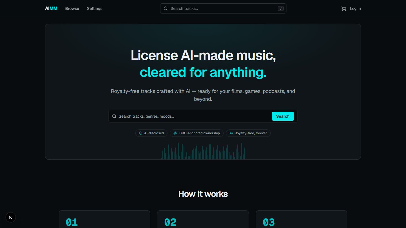Click the Next.js dev tools badge
Viewport: 406px width, 228px height.
(11, 217)
